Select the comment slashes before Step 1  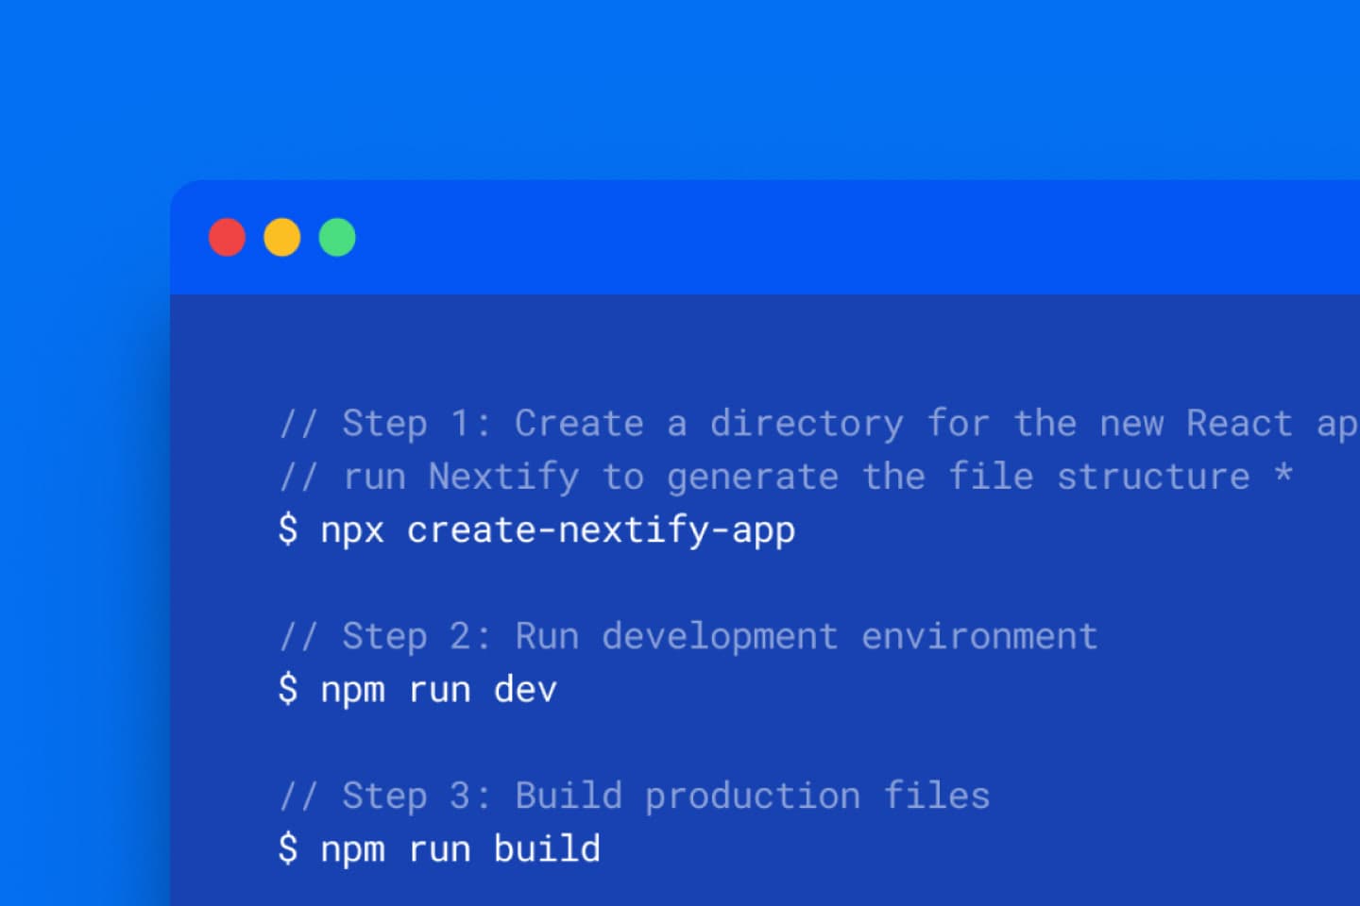pos(300,424)
